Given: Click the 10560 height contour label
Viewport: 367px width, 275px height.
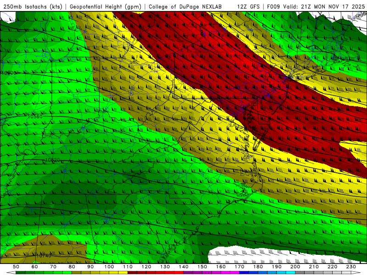Looking at the screenshot, I should coord(35,116).
